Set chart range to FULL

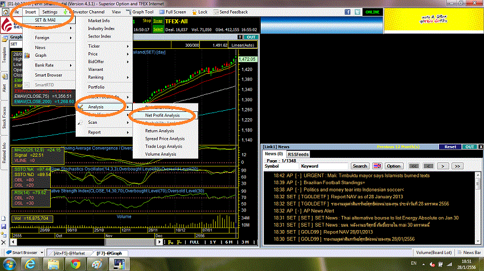[x=195, y=243]
